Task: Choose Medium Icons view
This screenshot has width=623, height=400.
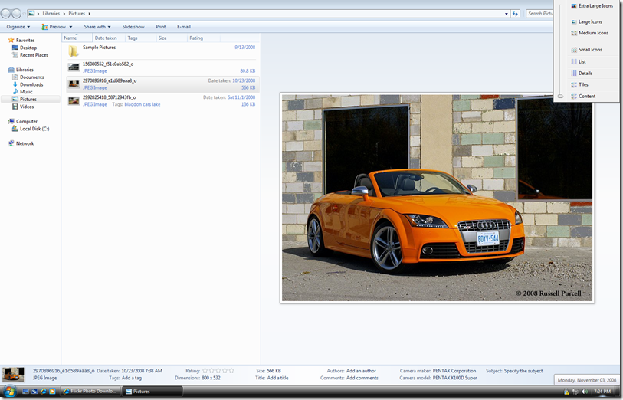Action: pos(589,33)
